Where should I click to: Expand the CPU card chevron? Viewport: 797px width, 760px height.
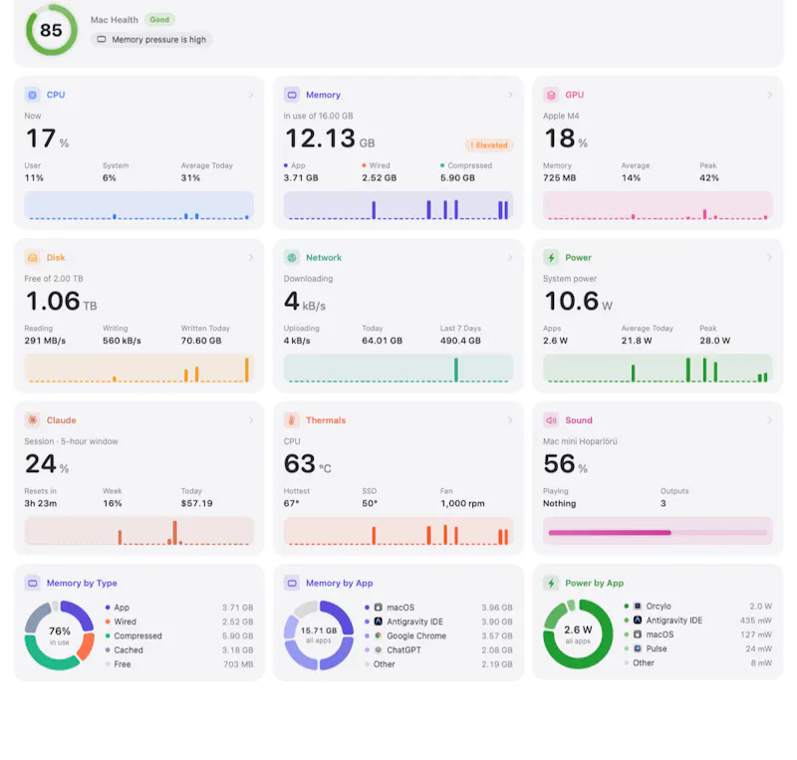(x=251, y=95)
